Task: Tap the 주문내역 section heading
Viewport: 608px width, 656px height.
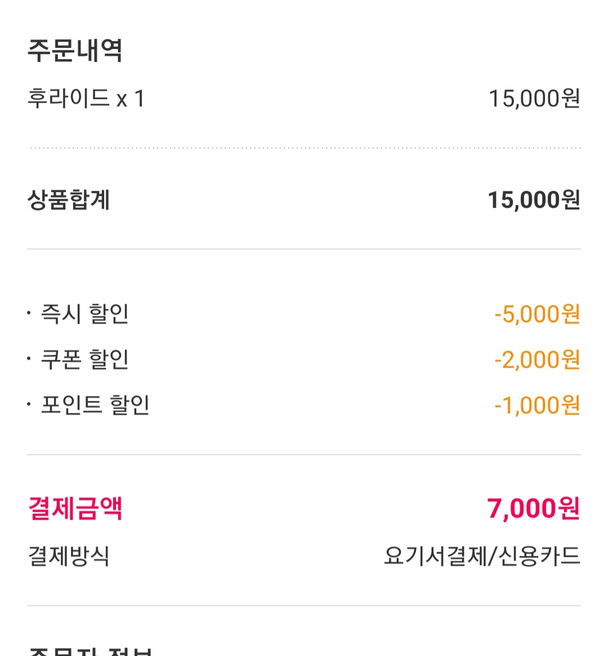Action: (75, 51)
